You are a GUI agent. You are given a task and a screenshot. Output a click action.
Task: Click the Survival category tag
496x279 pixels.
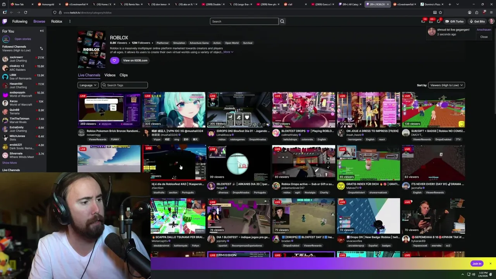pos(248,43)
